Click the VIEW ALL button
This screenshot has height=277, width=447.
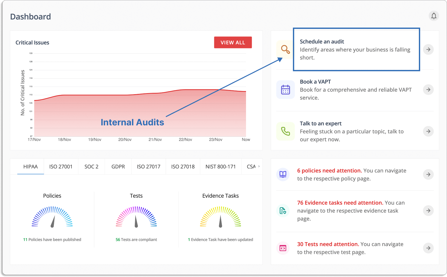click(x=233, y=42)
